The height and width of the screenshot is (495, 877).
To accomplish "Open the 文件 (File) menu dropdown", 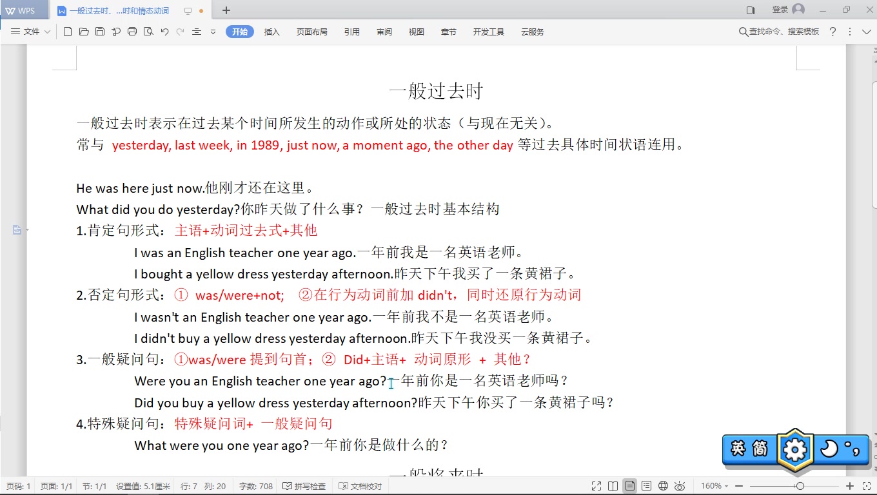I will [x=32, y=30].
